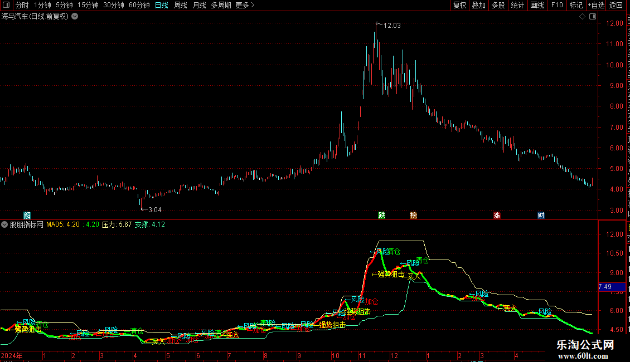Click the 股朋指标网 indicator name

point(27,225)
